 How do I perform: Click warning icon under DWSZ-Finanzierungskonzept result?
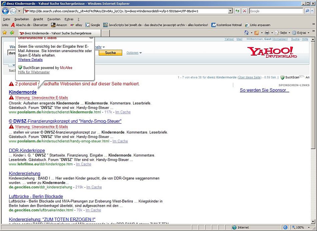click(11, 127)
